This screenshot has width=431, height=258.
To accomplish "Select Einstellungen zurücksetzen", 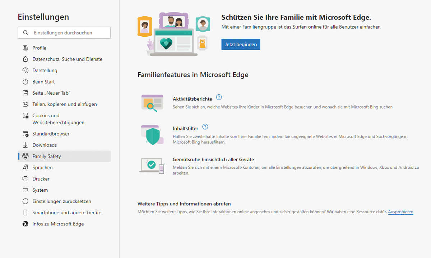I will tap(64, 201).
